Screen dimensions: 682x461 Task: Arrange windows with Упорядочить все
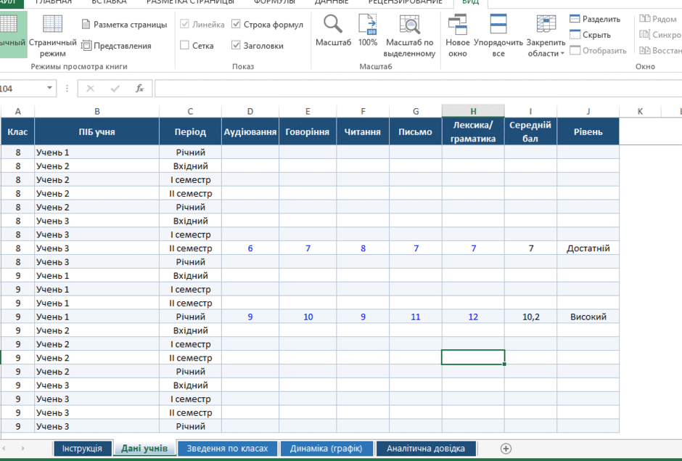click(498, 35)
